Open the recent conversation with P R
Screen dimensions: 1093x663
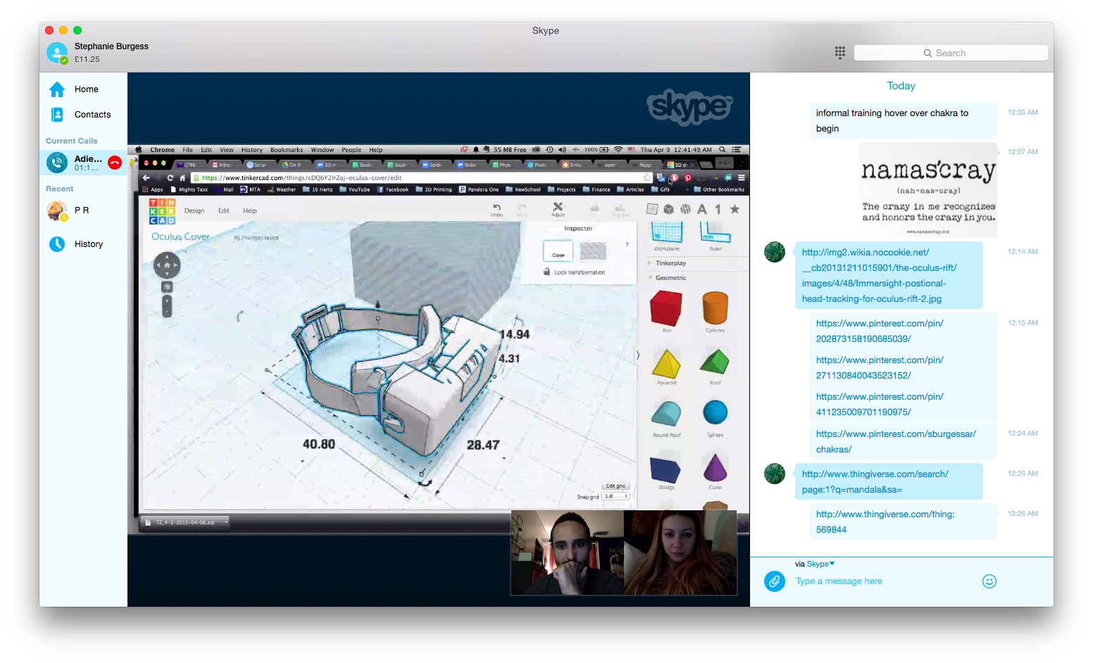click(x=83, y=210)
